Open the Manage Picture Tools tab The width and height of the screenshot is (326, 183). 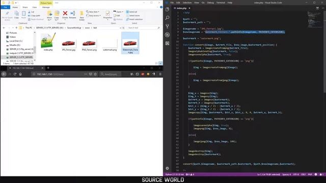(46, 7)
